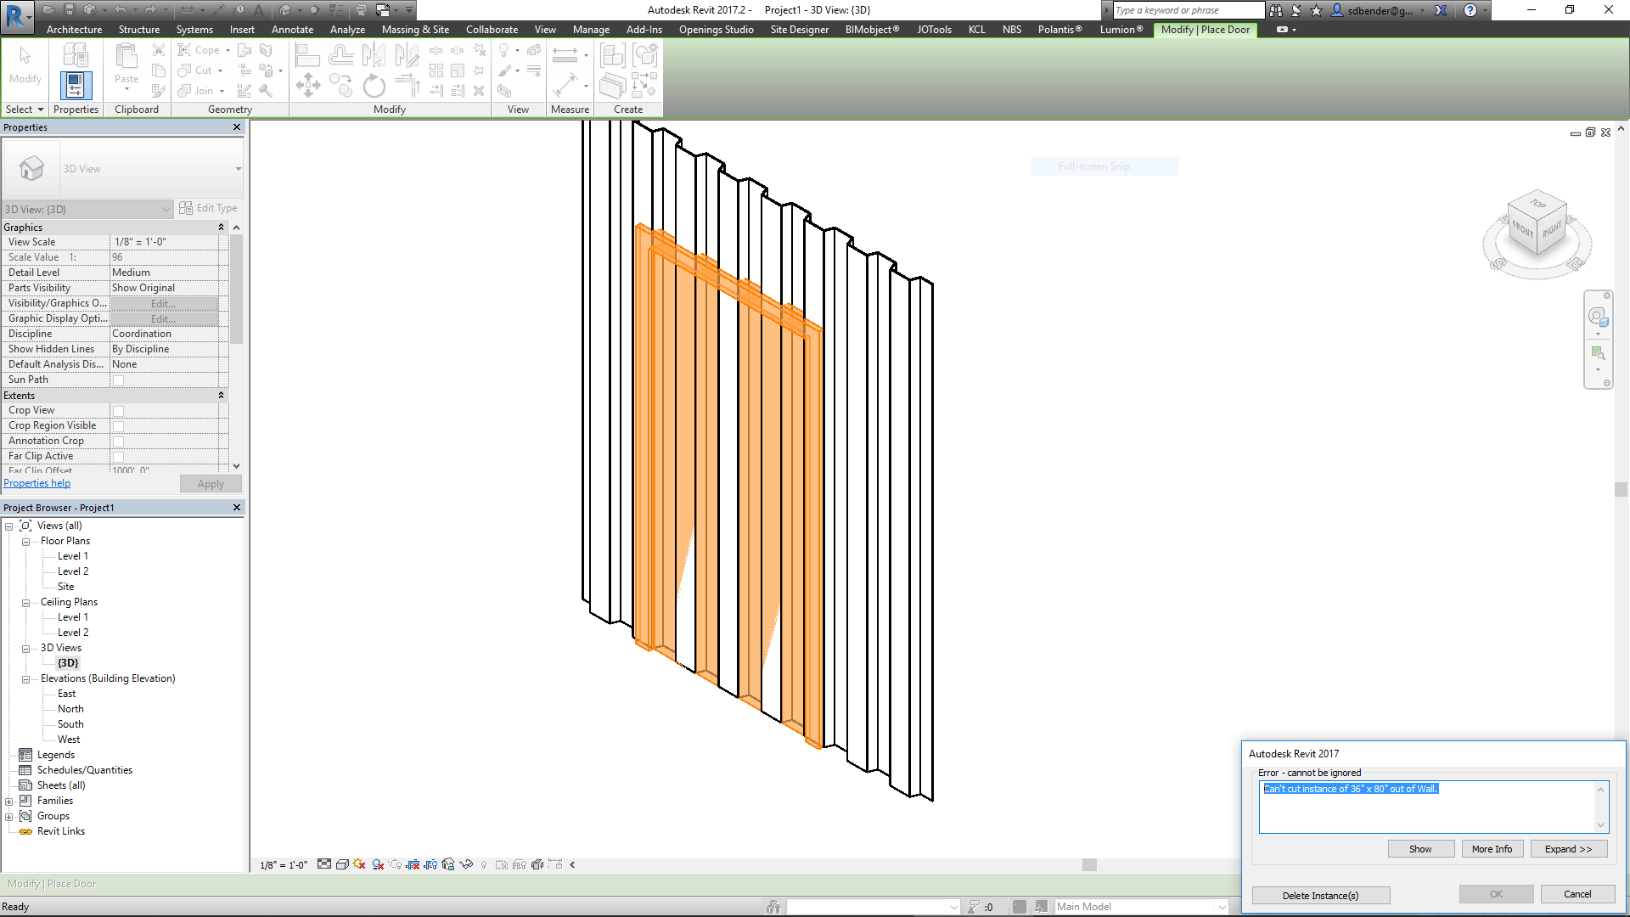1630x917 pixels.
Task: Toggle the Crop View checkbox
Action: (x=118, y=411)
